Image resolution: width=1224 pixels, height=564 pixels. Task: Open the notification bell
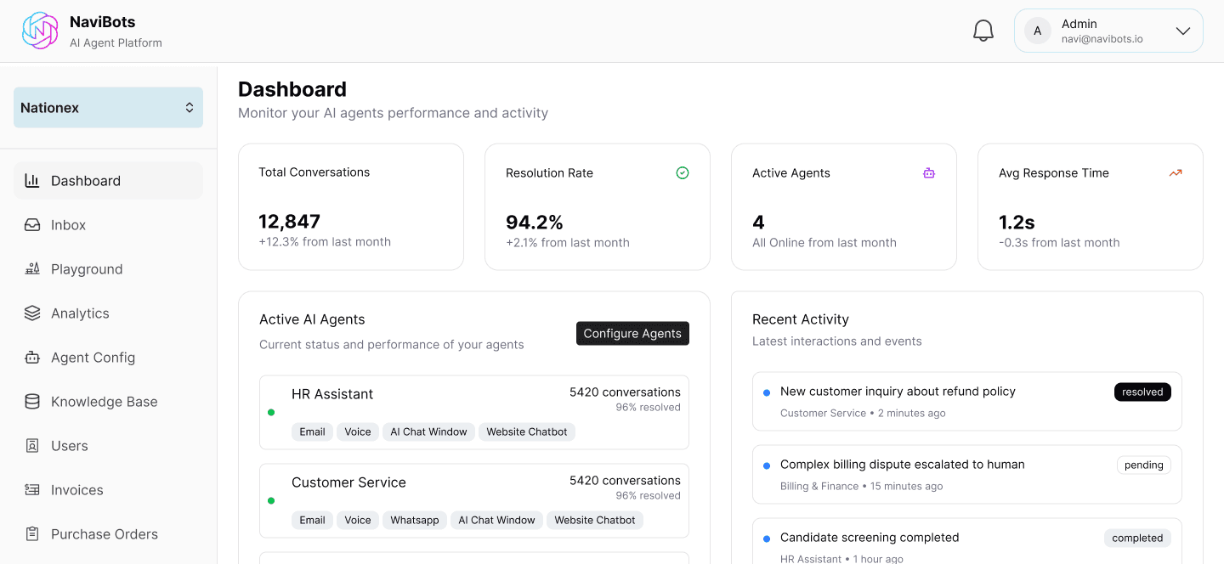point(983,30)
